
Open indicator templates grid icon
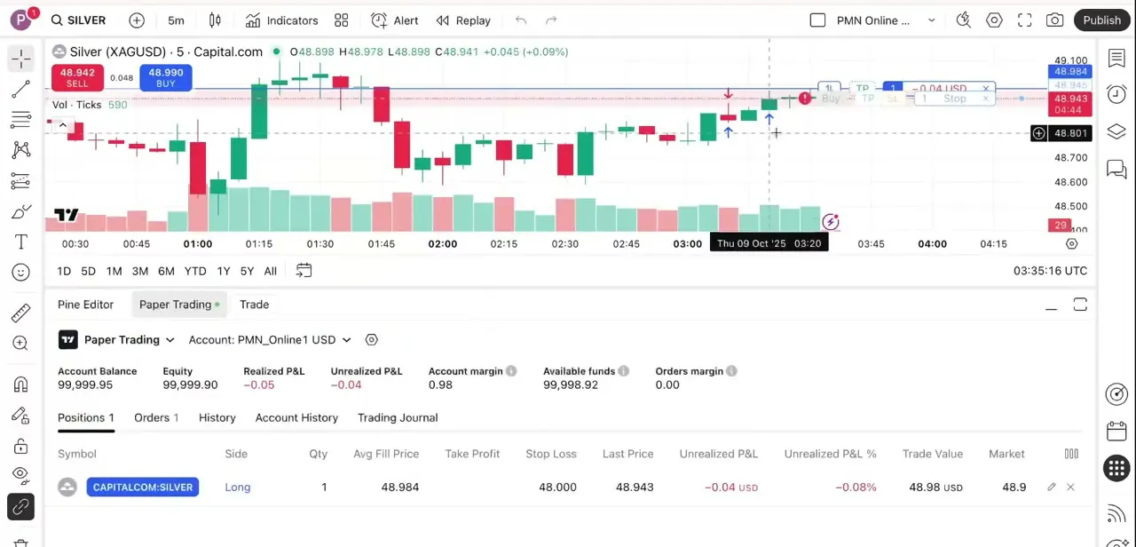pyautogui.click(x=342, y=20)
